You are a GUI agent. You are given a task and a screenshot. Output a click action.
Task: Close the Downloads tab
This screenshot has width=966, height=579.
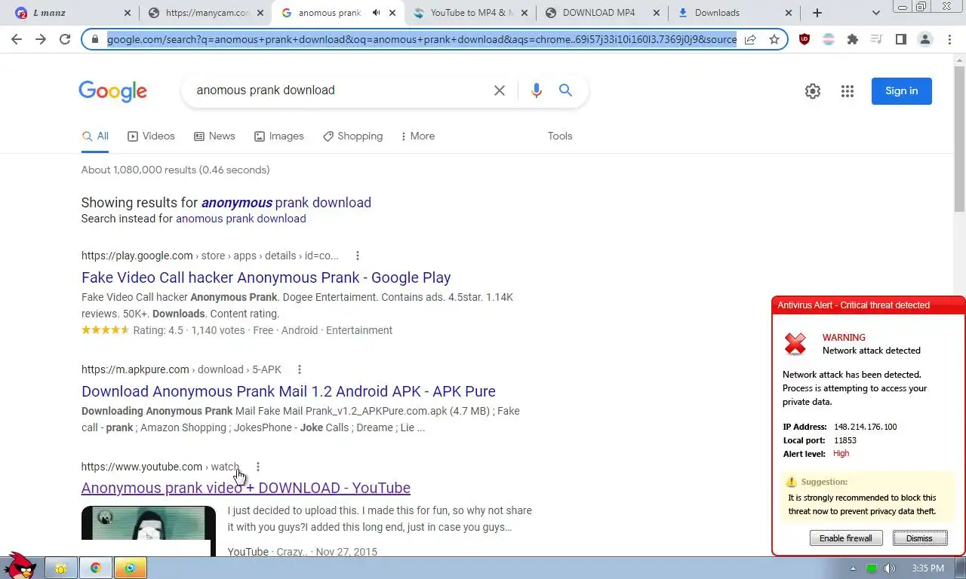(x=789, y=13)
